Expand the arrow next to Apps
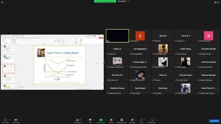This screenshot has height=124, width=221. tap(145, 120)
